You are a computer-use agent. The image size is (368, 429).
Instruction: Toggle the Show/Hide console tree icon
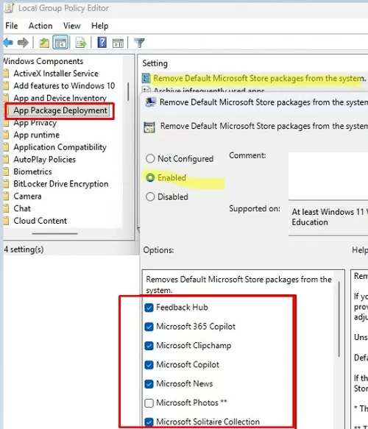[x=60, y=43]
